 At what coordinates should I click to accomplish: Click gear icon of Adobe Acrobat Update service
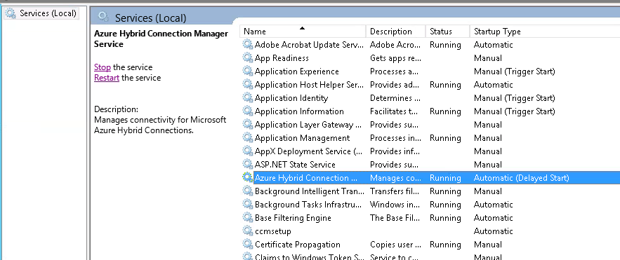248,45
